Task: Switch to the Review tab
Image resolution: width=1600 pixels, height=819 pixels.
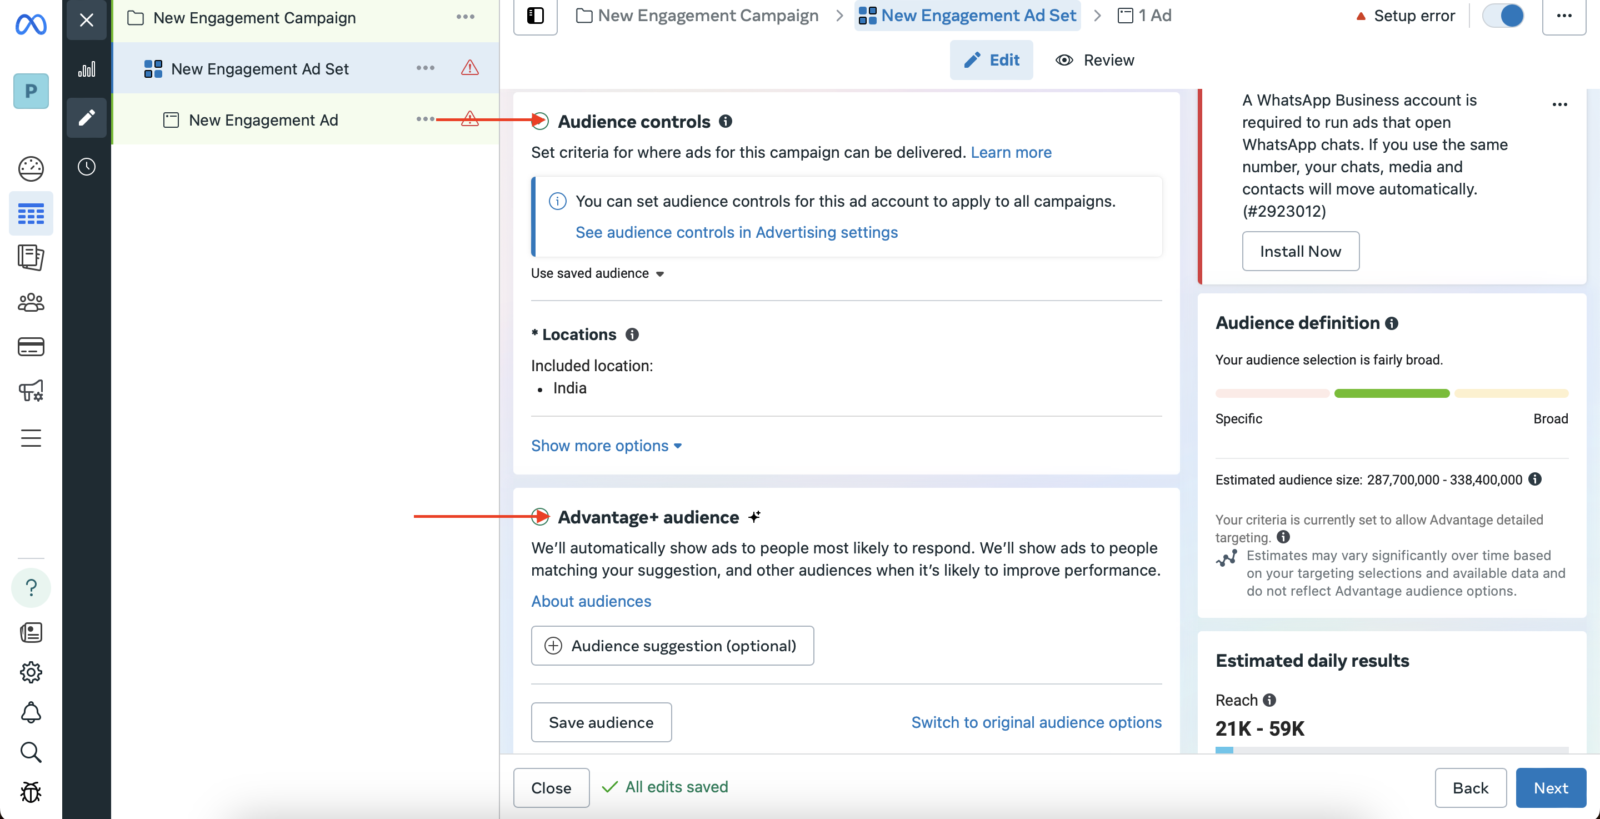Action: point(1094,59)
